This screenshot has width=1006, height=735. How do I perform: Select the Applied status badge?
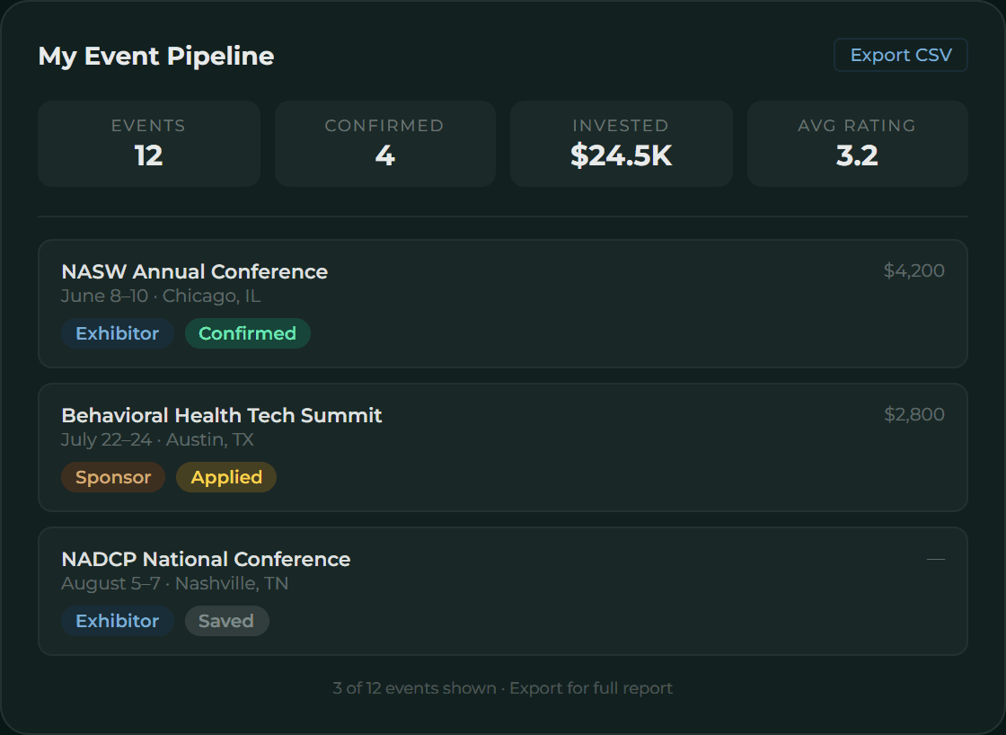(226, 477)
